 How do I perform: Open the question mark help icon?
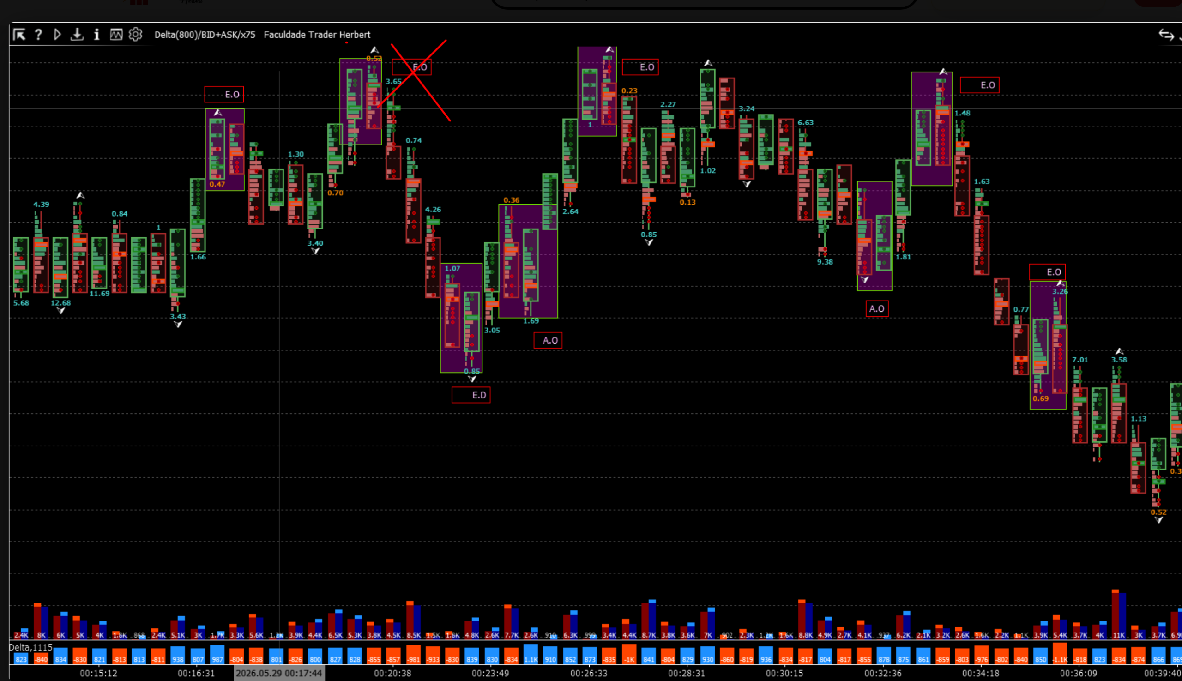pyautogui.click(x=38, y=35)
